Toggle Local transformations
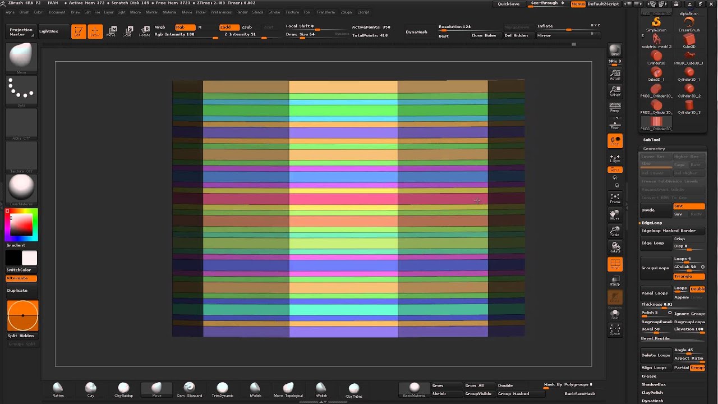718x404 pixels. [615, 141]
